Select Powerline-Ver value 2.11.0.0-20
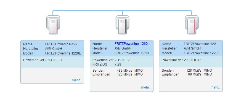233x104 pixels. 123,60
